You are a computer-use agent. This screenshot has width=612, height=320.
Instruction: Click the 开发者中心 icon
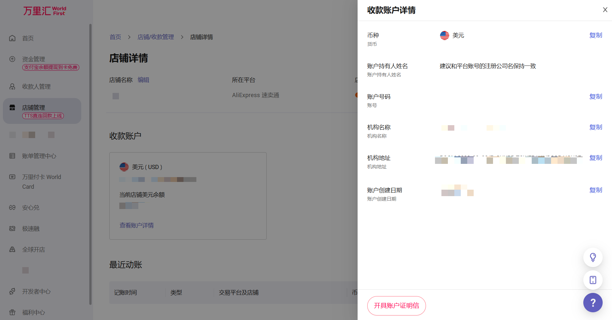(x=12, y=291)
